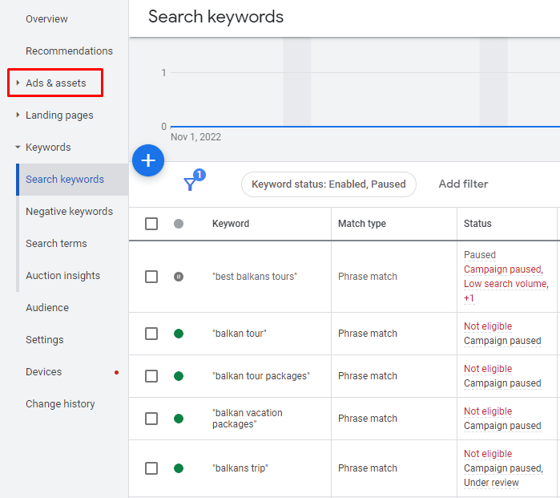Screen dimensions: 560x498
Task: Click 'Not eligible' in 'balkan vacation packages' row
Action: point(488,411)
